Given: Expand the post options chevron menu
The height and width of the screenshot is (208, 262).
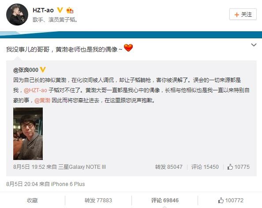Looking at the screenshot, I should pos(254,45).
